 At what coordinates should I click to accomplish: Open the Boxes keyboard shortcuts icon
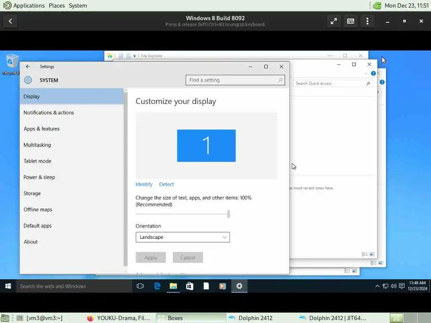[351, 21]
